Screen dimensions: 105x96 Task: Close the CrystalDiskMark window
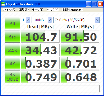[x=100, y=4]
